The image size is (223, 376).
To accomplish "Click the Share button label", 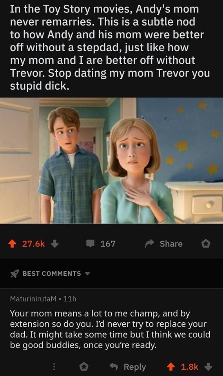I will click(x=171, y=244).
